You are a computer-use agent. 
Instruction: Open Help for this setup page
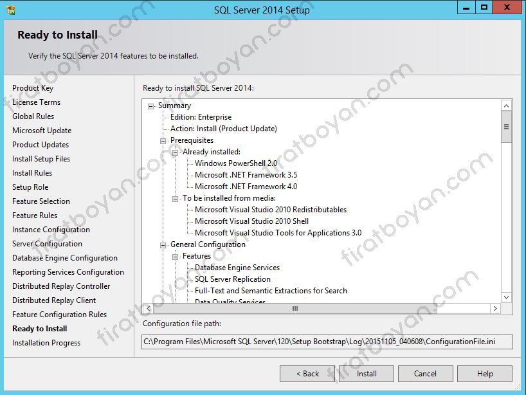pos(485,374)
